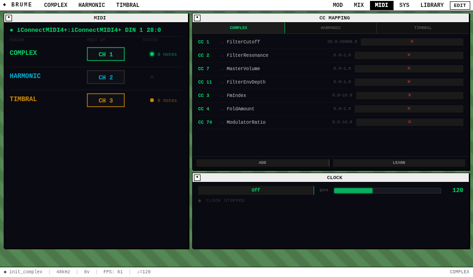Click the BRUME diamond logo icon
This screenshot has height=277, width=473.
point(6,5)
